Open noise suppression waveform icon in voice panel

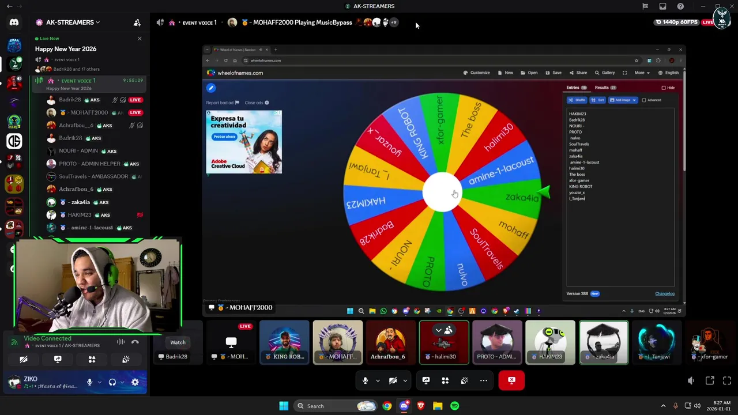tap(121, 342)
